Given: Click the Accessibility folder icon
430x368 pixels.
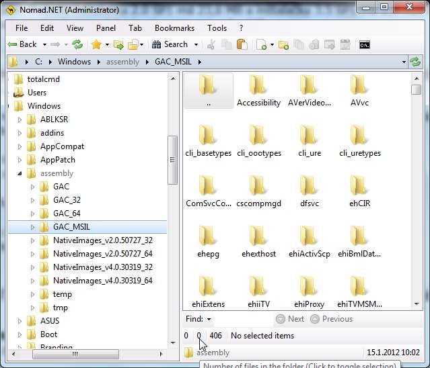Looking at the screenshot, I should click(x=258, y=85).
